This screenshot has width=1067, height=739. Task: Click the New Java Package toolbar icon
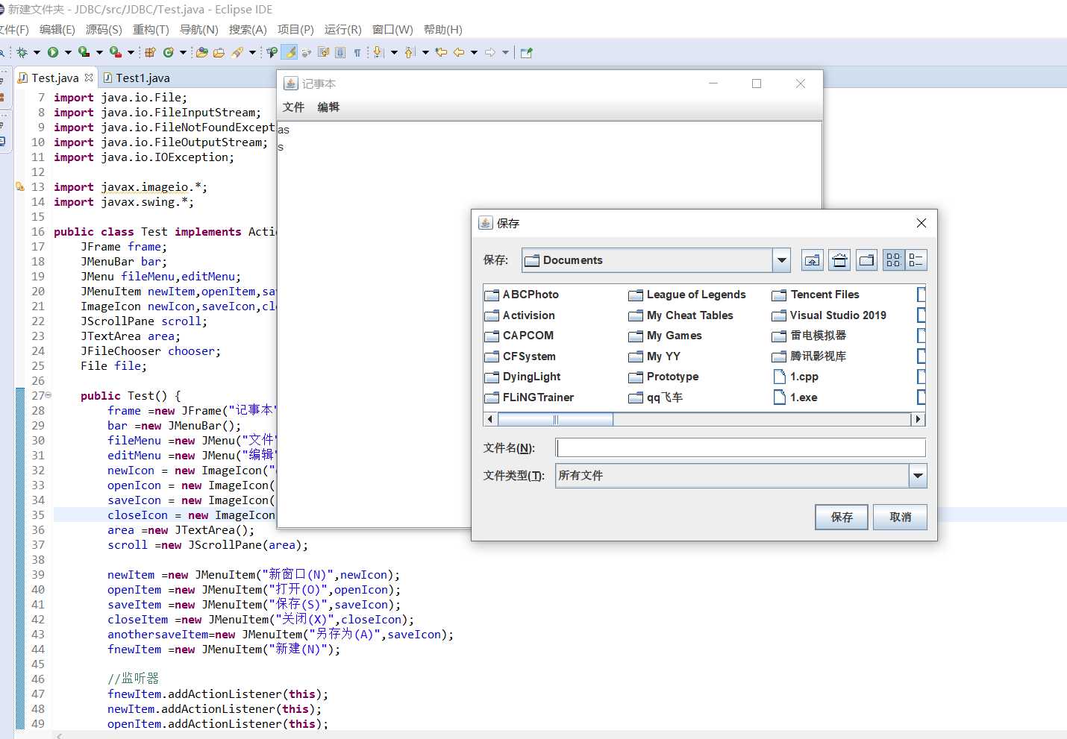tap(150, 52)
